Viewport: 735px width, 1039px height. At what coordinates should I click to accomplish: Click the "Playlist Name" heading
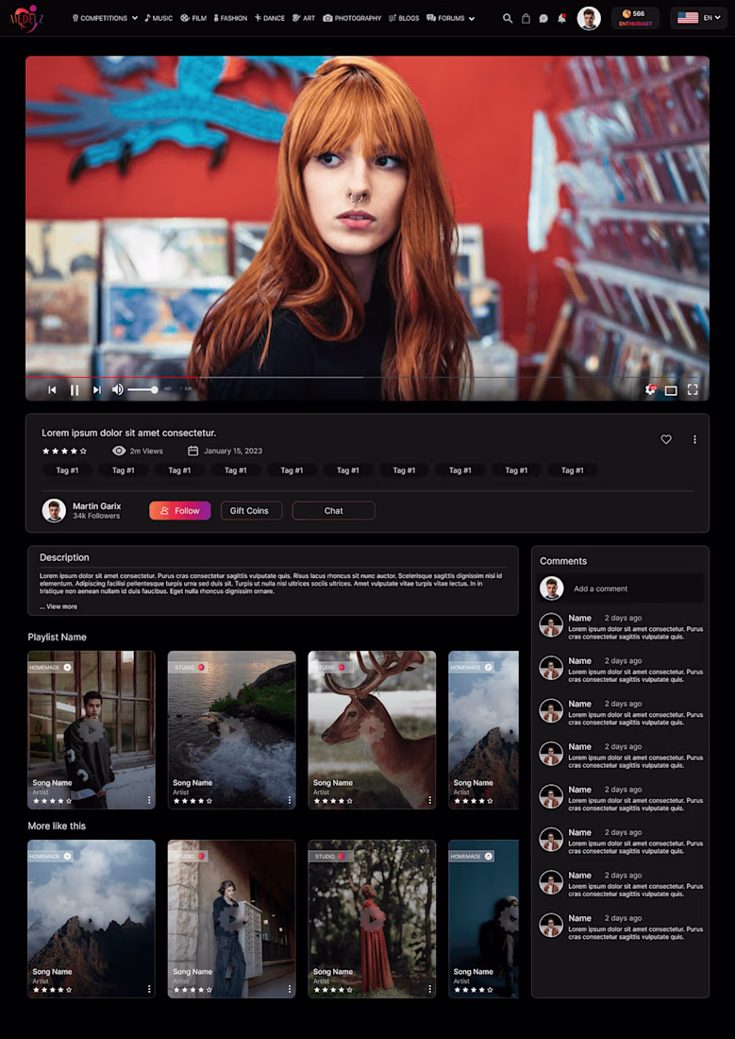point(57,637)
